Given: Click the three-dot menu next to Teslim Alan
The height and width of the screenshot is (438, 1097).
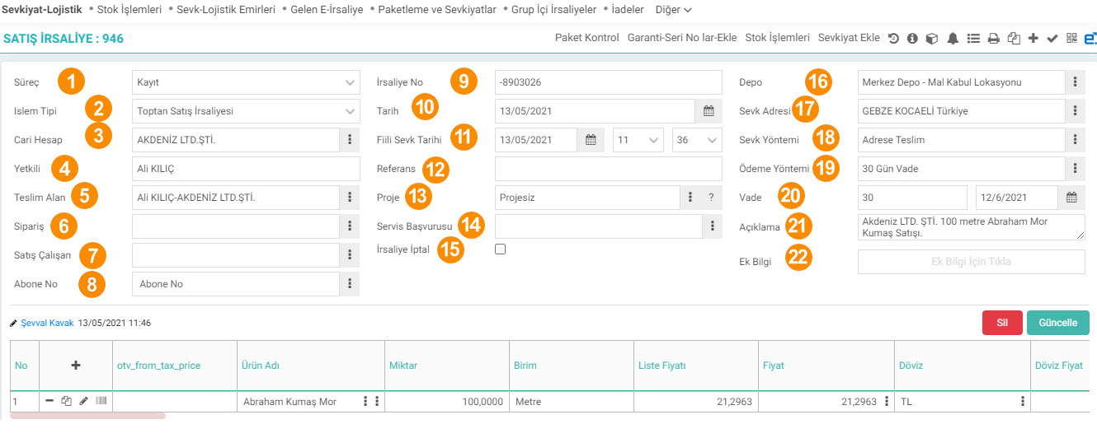Looking at the screenshot, I should point(350,197).
